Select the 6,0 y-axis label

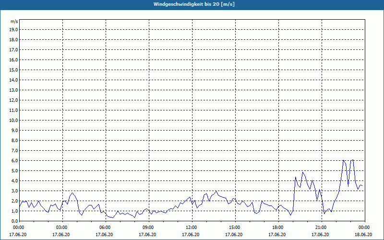[15, 161]
